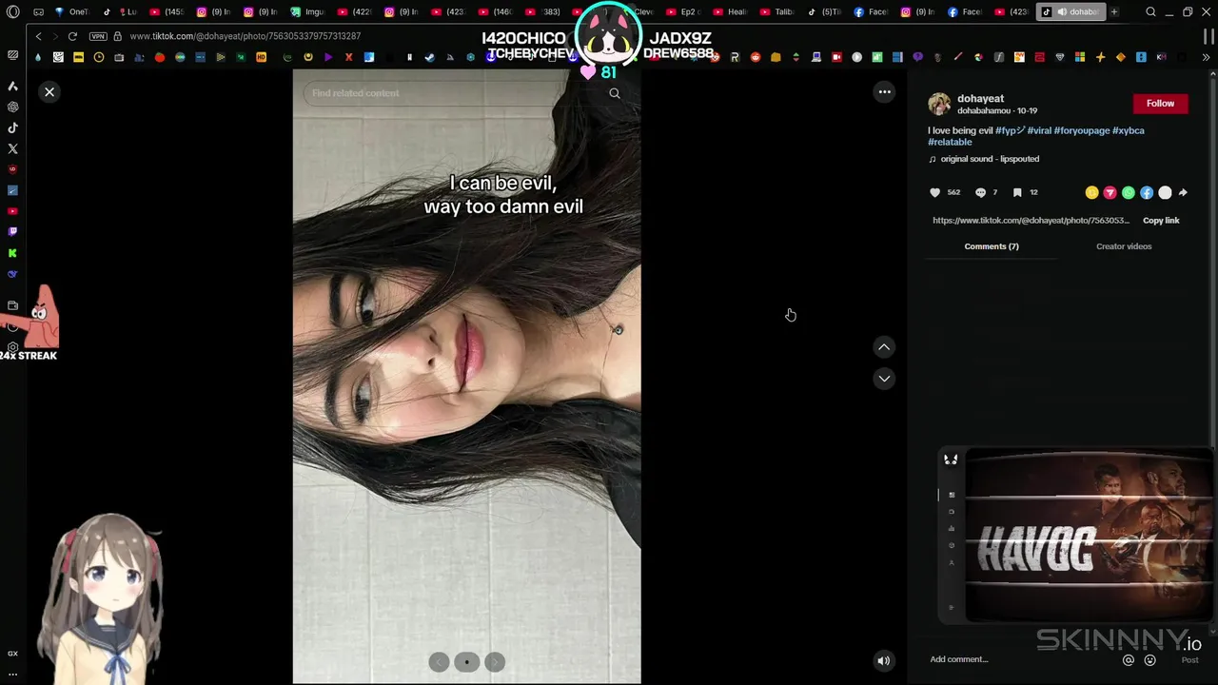The image size is (1218, 685).
Task: Open the three-dots more options menu
Action: (884, 92)
